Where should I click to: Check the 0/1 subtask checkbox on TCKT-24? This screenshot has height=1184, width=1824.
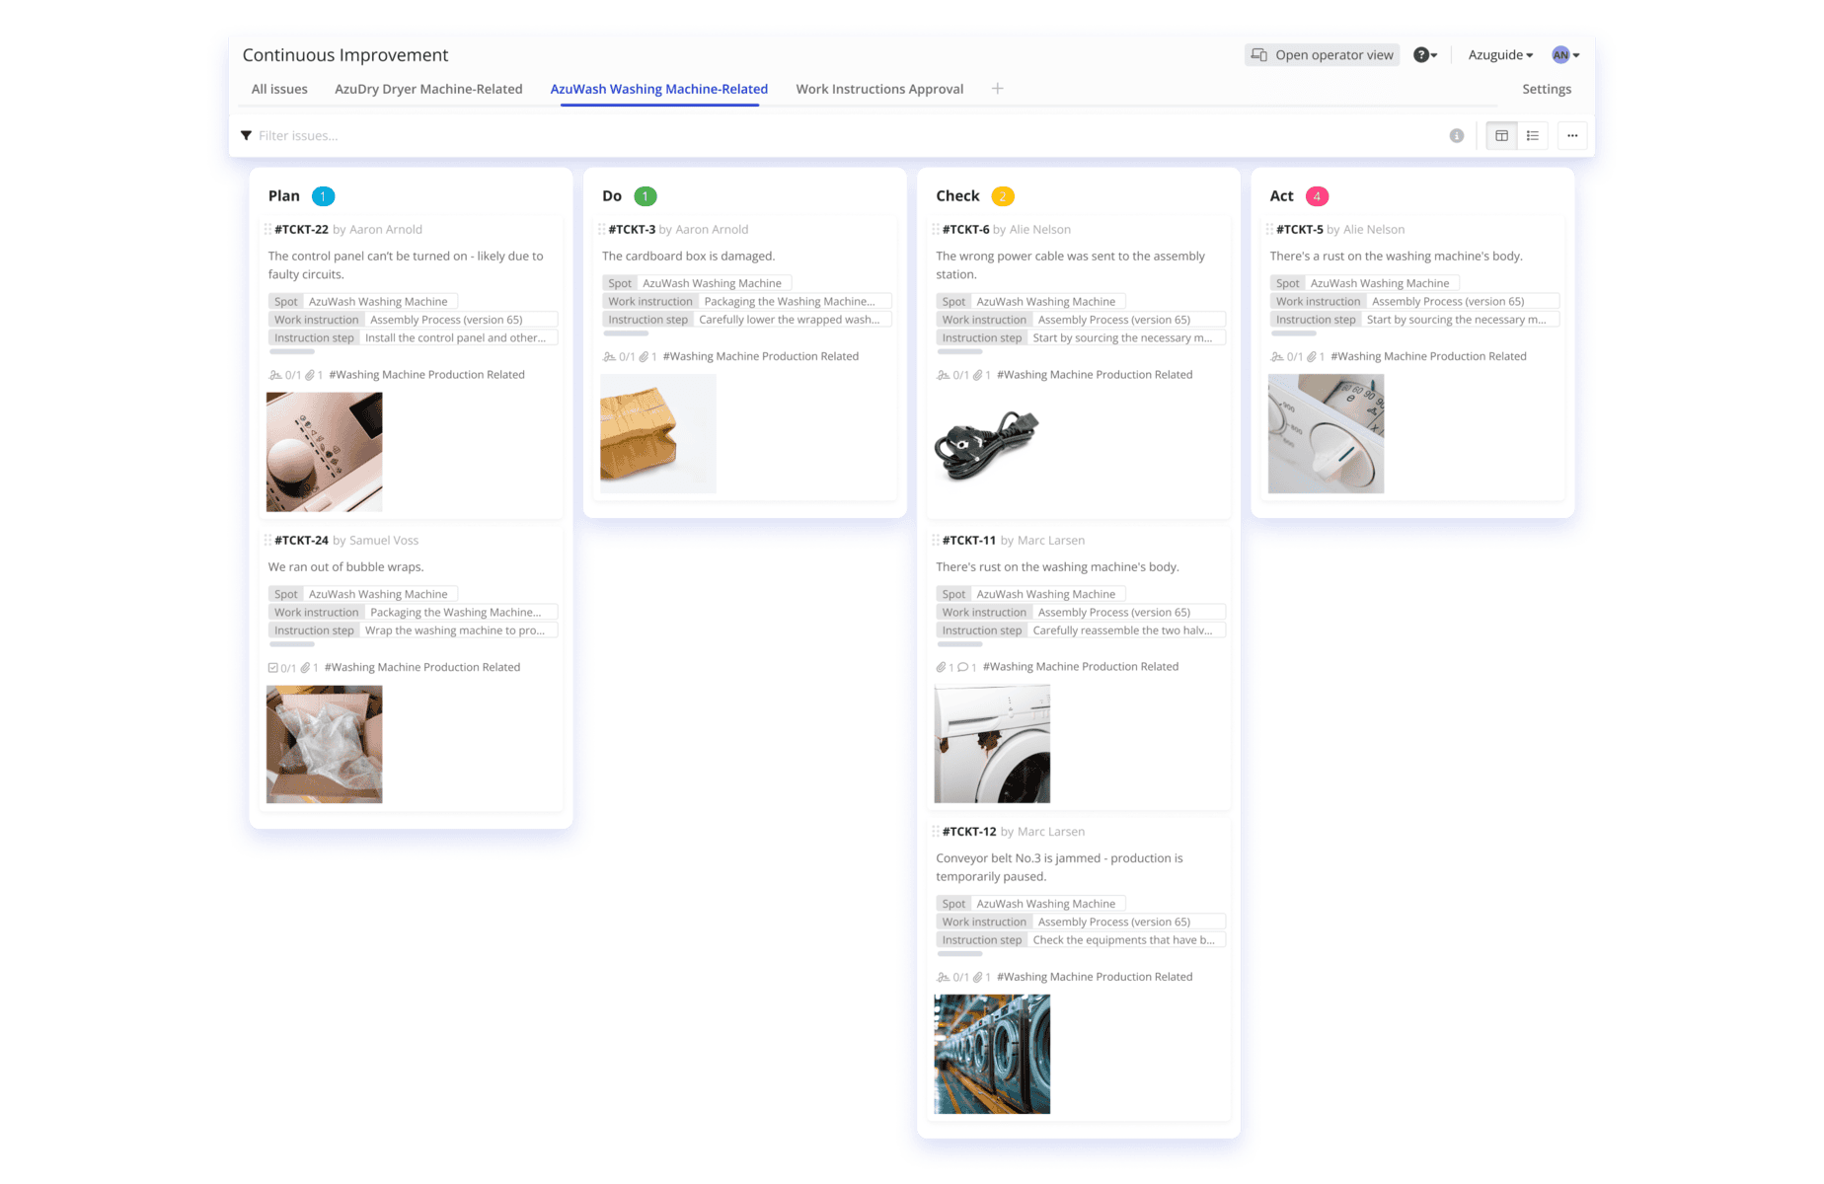pyautogui.click(x=274, y=667)
